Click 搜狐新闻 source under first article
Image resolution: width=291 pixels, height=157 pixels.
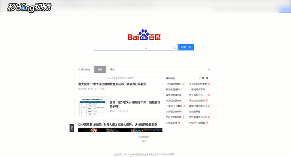[x=82, y=89]
